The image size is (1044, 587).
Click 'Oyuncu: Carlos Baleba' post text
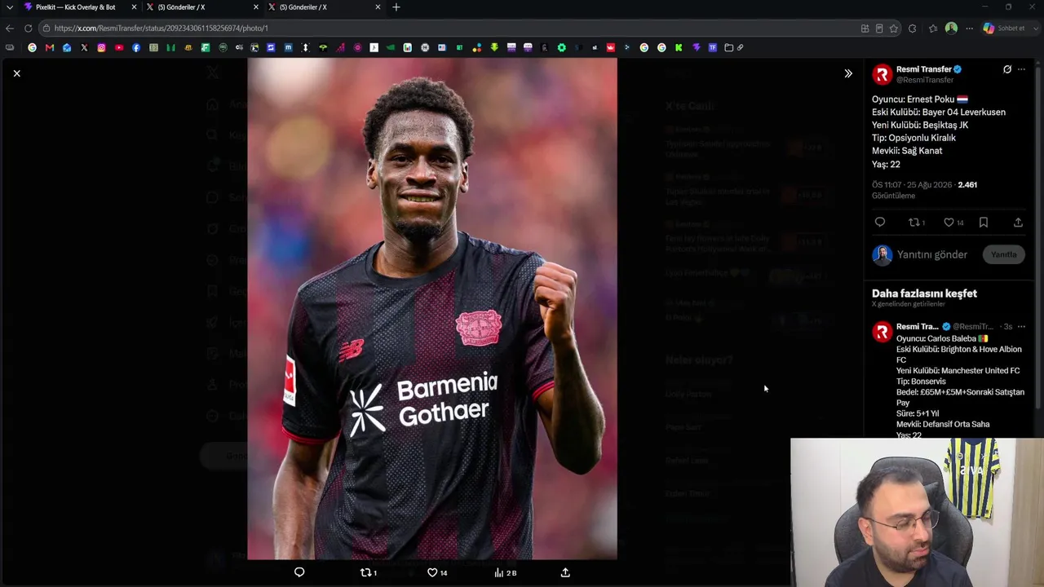pyautogui.click(x=936, y=338)
